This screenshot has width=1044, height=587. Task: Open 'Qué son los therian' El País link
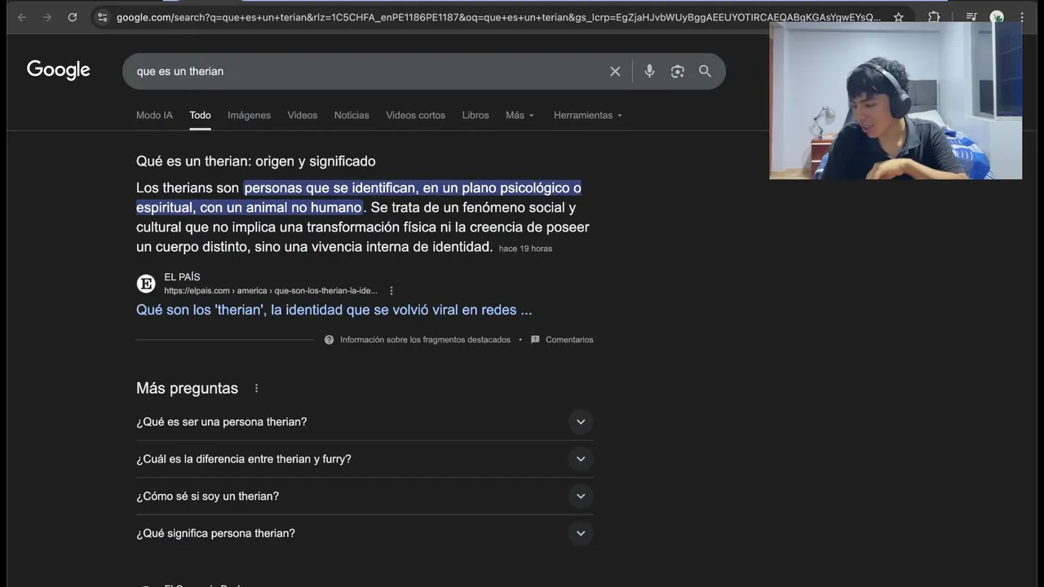tap(334, 310)
